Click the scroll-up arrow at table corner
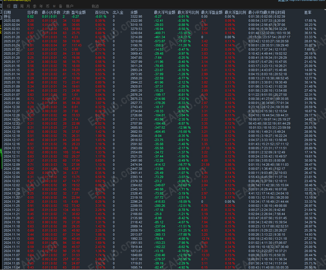The height and width of the screenshot is (270, 326). pyautogui.click(x=325, y=10)
